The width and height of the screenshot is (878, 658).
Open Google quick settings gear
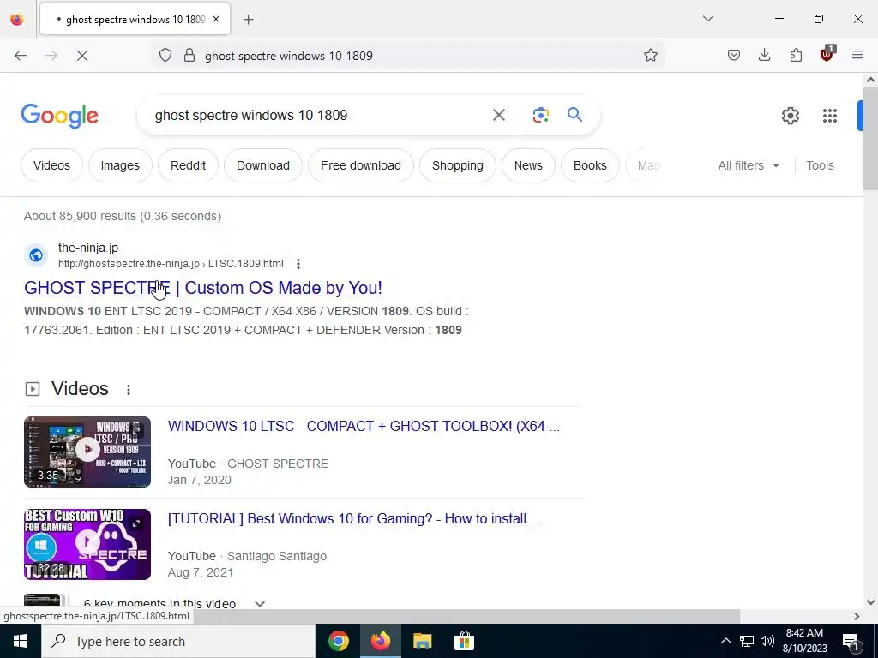pos(790,116)
